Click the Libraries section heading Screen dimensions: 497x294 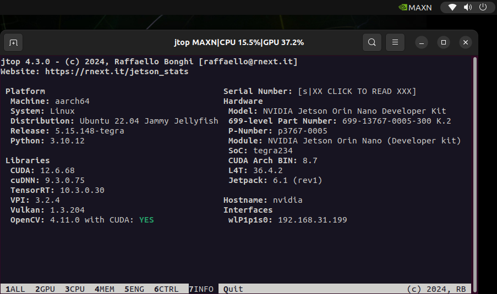pyautogui.click(x=28, y=160)
